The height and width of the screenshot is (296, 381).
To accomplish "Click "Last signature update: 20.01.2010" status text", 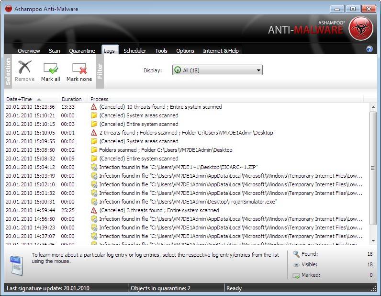I will point(48,288).
